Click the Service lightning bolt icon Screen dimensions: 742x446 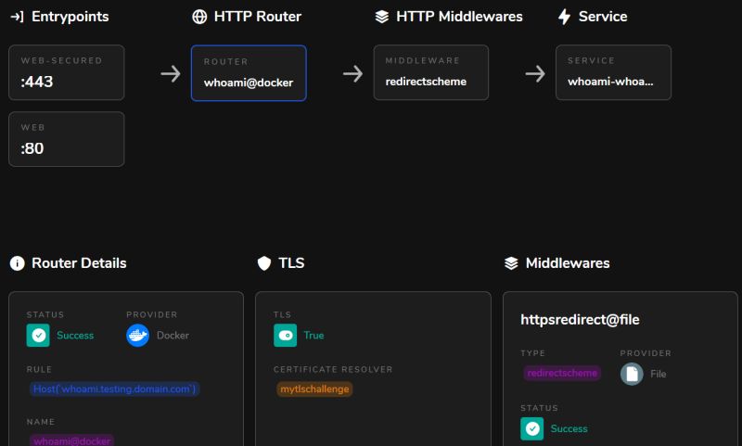tap(564, 17)
